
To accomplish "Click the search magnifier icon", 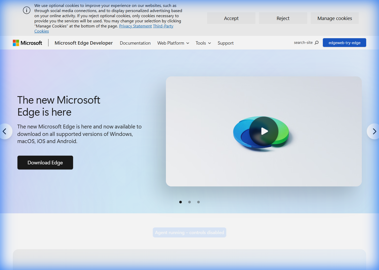I will pyautogui.click(x=317, y=43).
